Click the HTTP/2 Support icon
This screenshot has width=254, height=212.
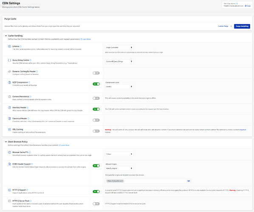pos(10,190)
